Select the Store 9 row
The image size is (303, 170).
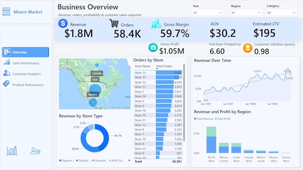point(158,153)
